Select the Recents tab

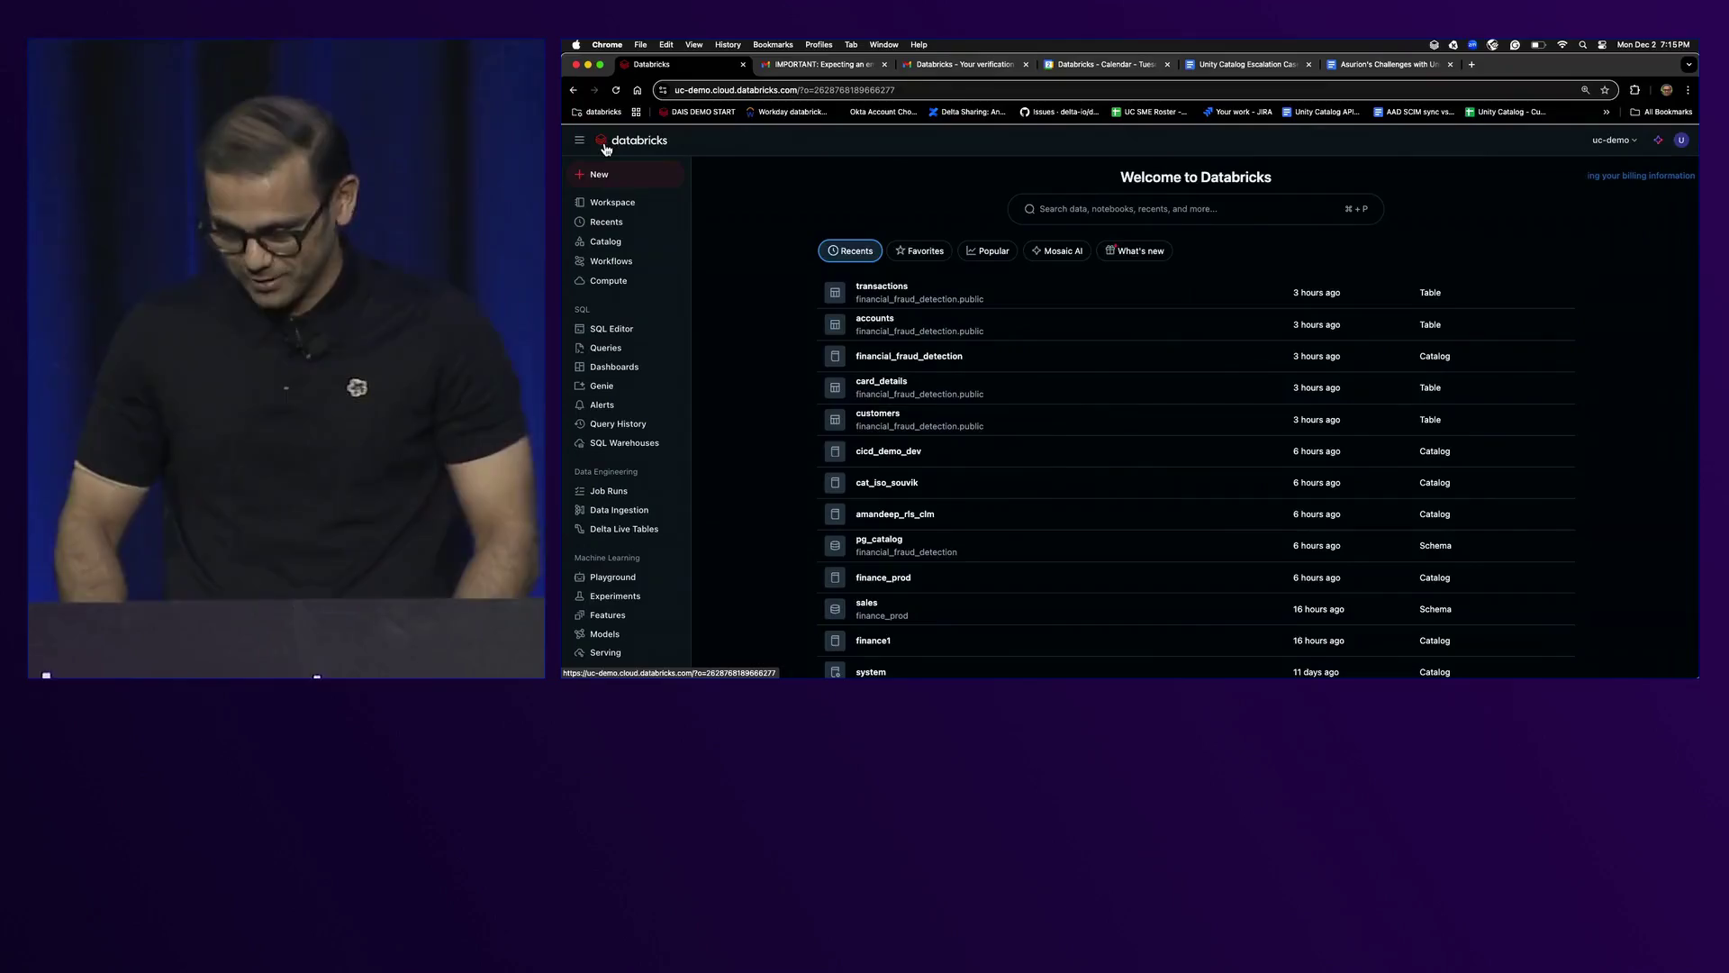850,251
